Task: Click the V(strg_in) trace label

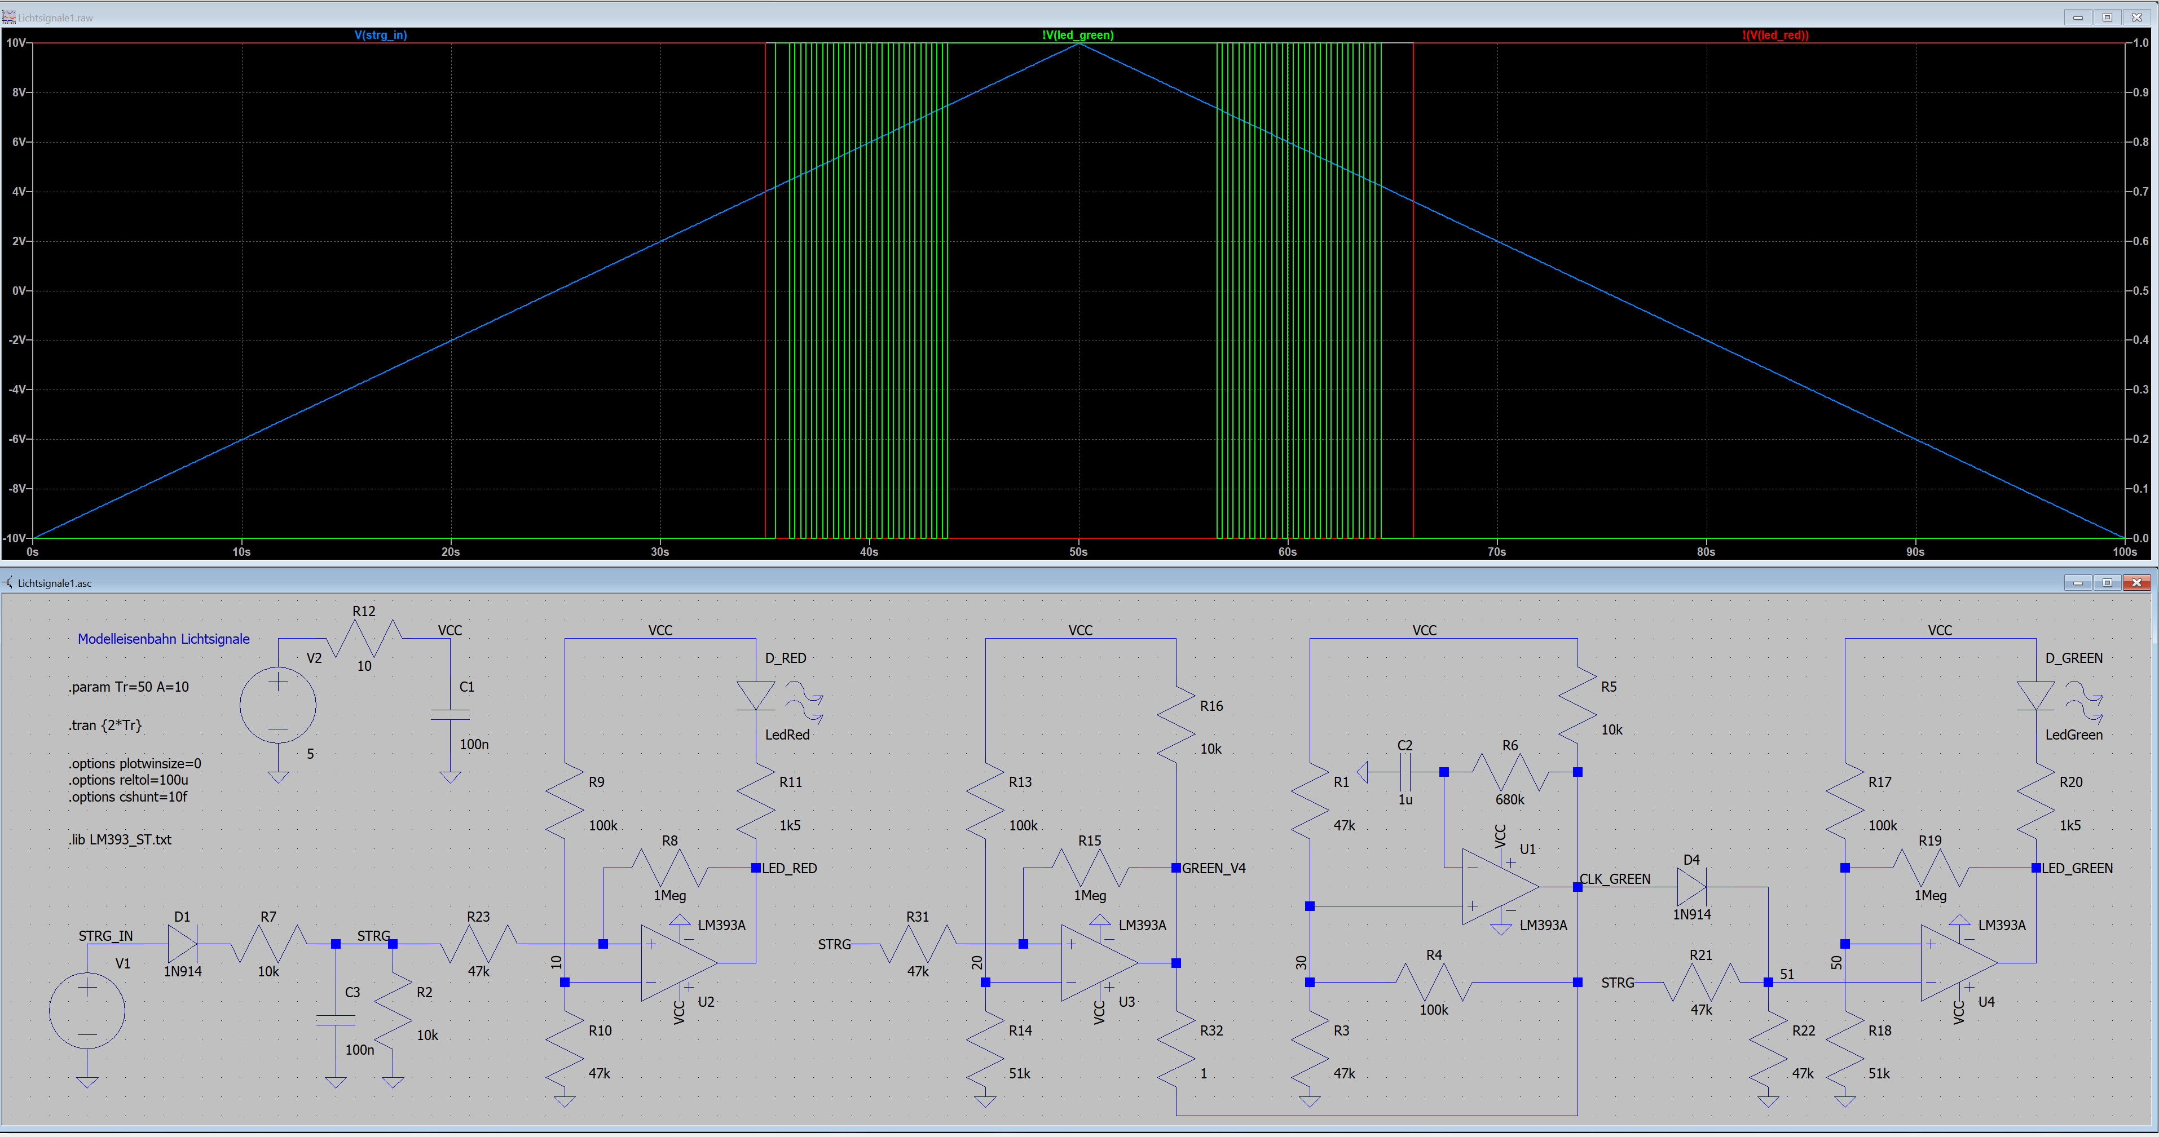Action: 381,35
